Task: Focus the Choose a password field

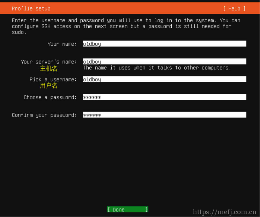Action: click(164, 97)
